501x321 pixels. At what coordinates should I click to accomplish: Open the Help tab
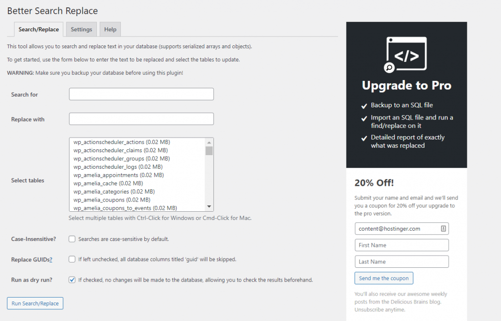coord(110,29)
